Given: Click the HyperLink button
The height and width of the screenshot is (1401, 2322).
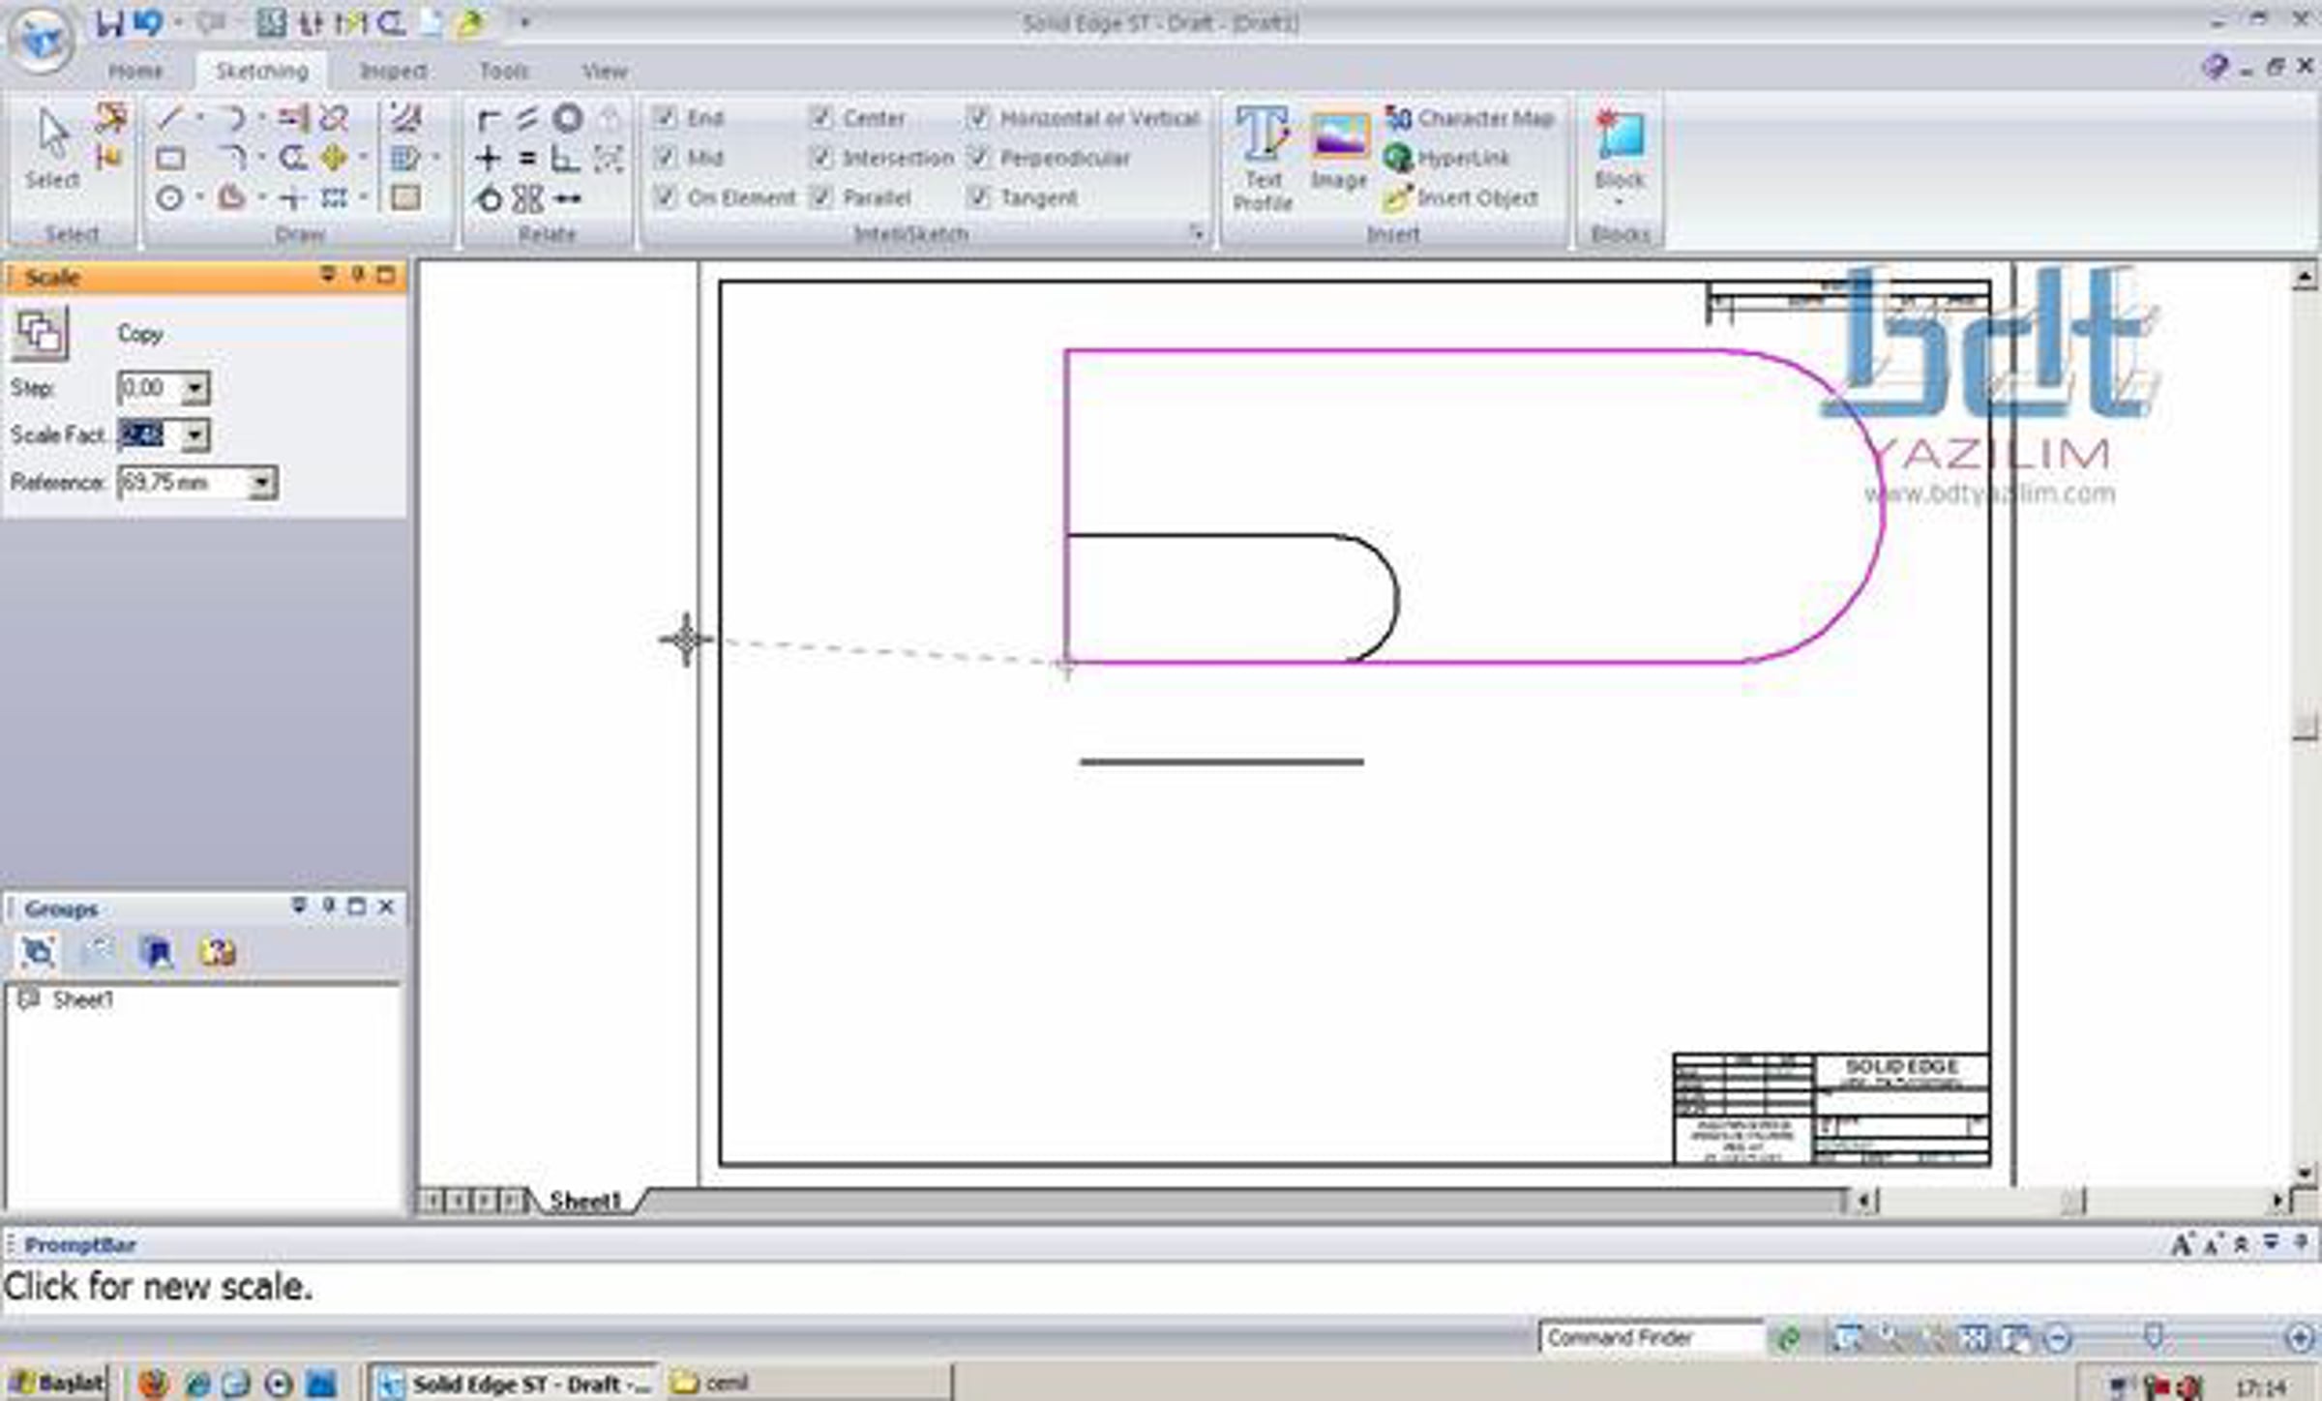Looking at the screenshot, I should point(1446,158).
